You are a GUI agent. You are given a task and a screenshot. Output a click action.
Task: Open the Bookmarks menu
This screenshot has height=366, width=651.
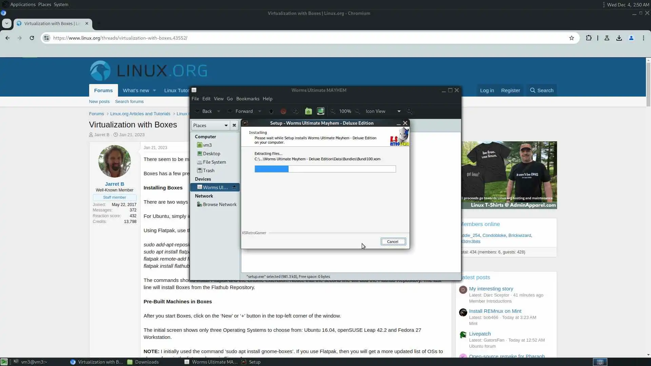(248, 99)
